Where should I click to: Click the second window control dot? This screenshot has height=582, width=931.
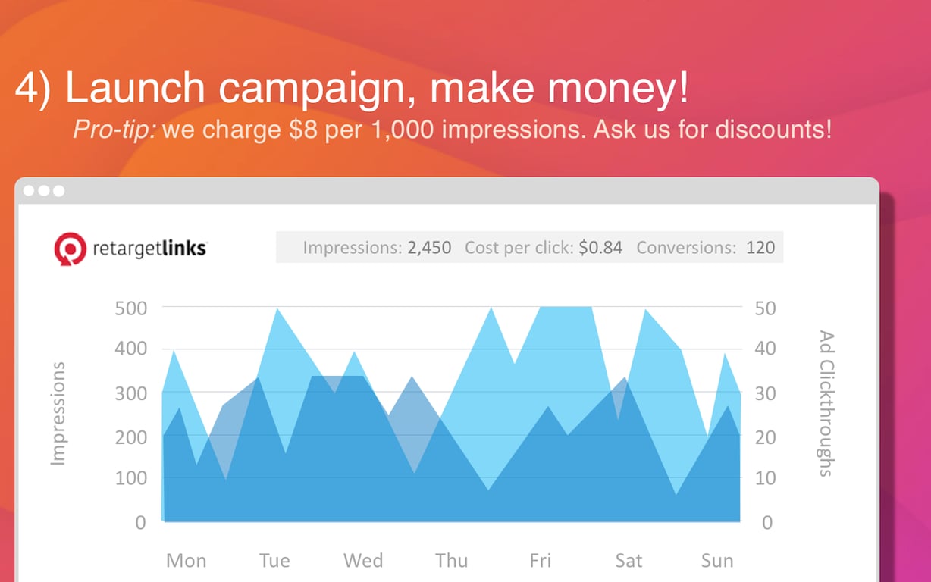click(x=44, y=191)
